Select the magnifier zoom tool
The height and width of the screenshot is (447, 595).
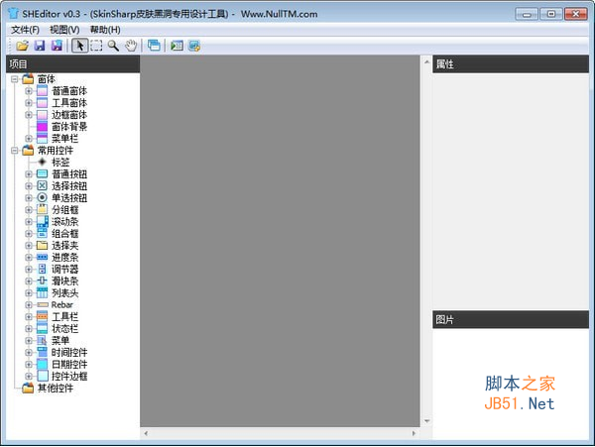[x=113, y=46]
